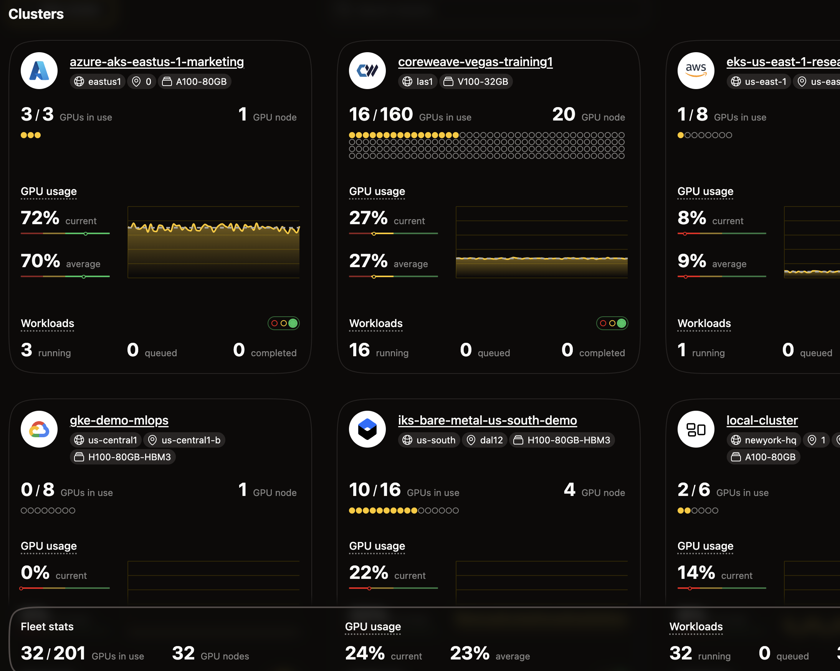This screenshot has width=840, height=671.
Task: Expand Fleet stats at the bottom
Action: coord(47,626)
